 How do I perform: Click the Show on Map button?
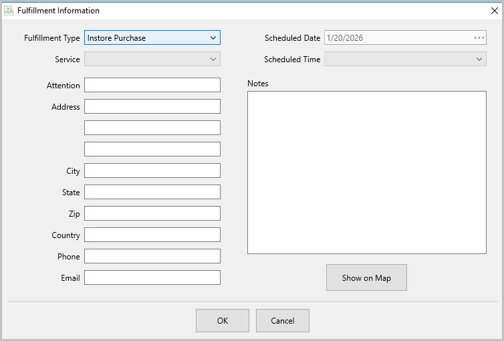366,277
